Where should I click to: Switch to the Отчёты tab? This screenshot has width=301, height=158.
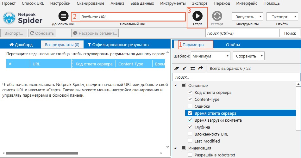point(233,45)
